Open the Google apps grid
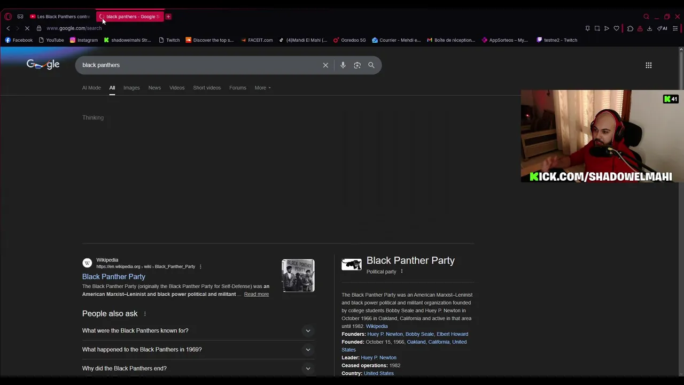This screenshot has width=684, height=385. coord(649,65)
